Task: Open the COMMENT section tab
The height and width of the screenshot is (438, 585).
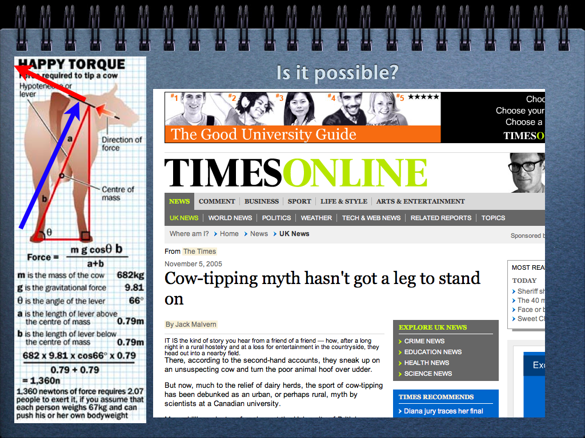Action: coord(217,201)
